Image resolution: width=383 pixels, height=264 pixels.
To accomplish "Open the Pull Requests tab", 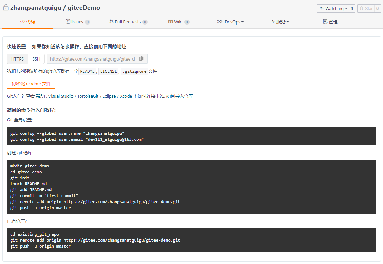I will pyautogui.click(x=128, y=22).
